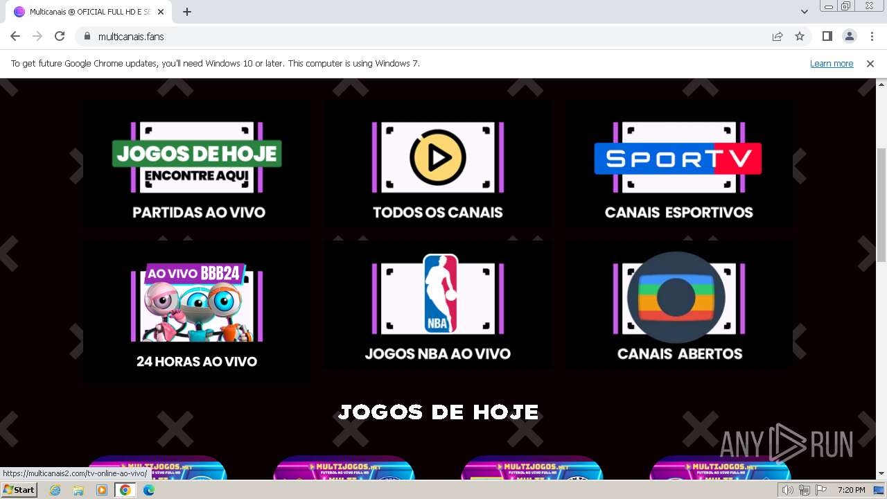
Task: Dismiss the Chrome update notification bar
Action: (x=870, y=63)
